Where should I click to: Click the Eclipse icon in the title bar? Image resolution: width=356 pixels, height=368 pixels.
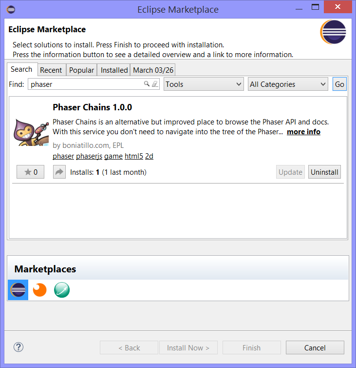(11, 10)
